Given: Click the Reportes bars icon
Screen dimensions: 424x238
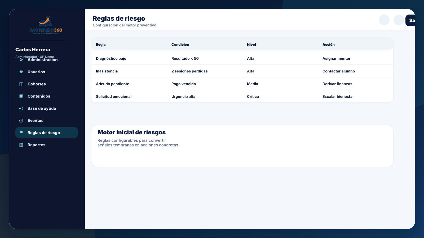Looking at the screenshot, I should point(21,145).
